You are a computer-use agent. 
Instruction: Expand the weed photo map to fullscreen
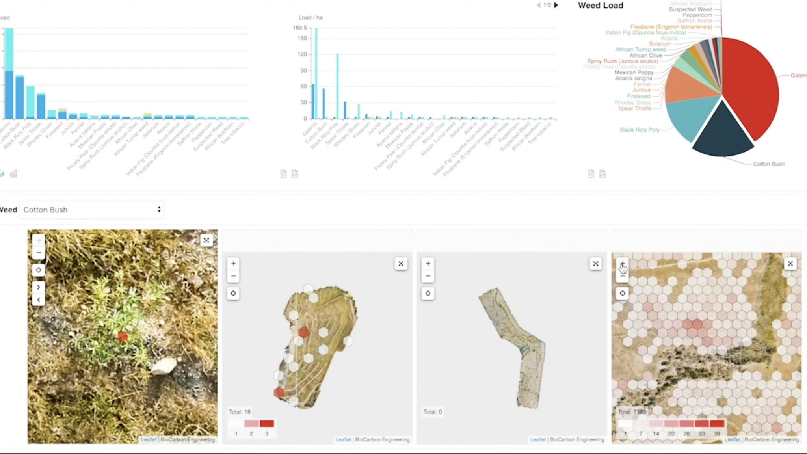coord(206,240)
